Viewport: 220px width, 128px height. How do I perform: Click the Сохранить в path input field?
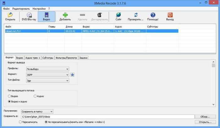(x=108, y=117)
